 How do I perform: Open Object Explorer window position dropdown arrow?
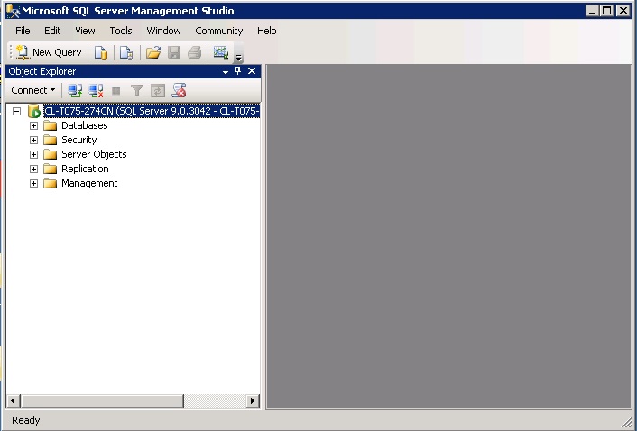pyautogui.click(x=226, y=72)
